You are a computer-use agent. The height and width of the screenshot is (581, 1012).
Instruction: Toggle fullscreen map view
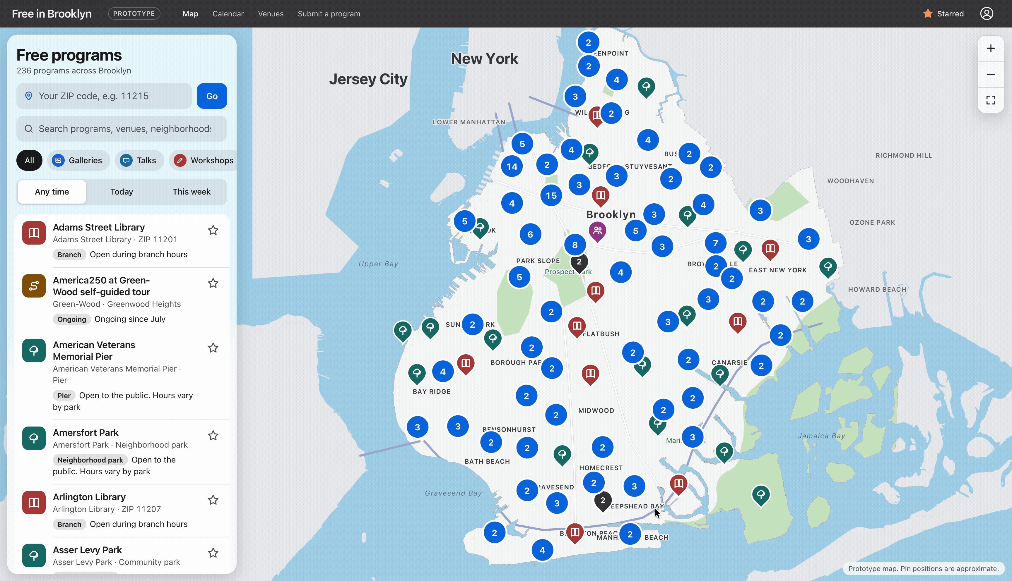click(x=990, y=100)
